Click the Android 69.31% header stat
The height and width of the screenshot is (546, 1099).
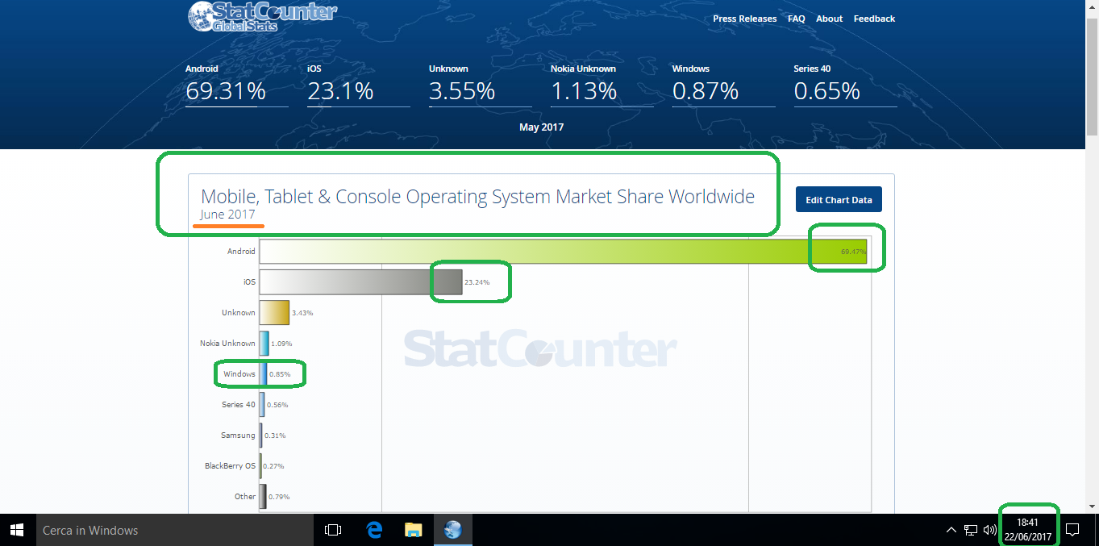(x=236, y=84)
